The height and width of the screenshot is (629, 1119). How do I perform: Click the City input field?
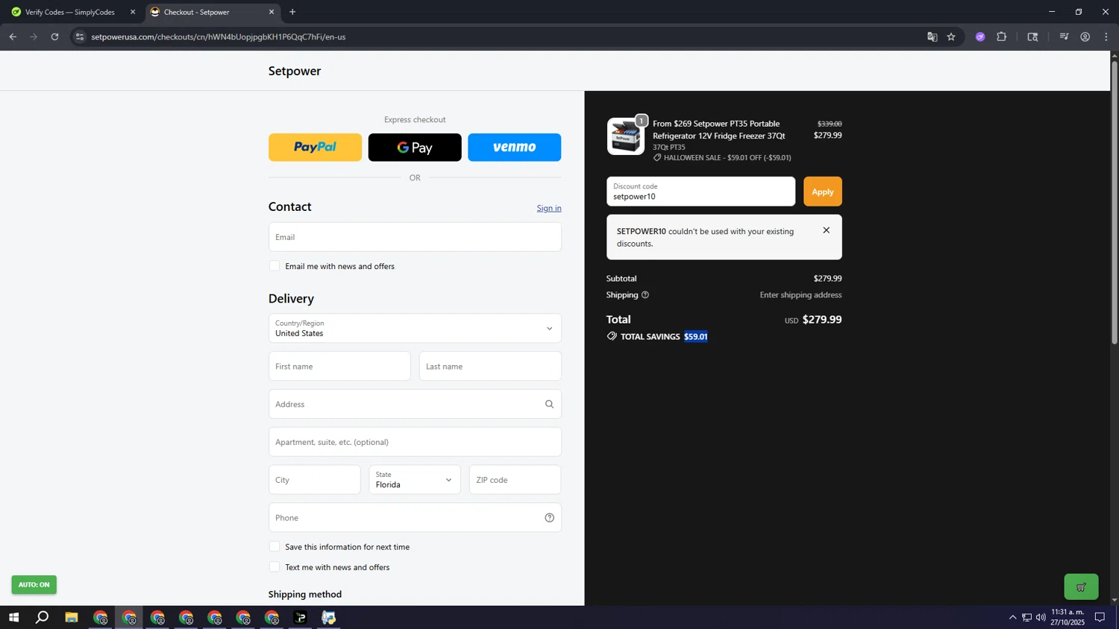coord(315,480)
